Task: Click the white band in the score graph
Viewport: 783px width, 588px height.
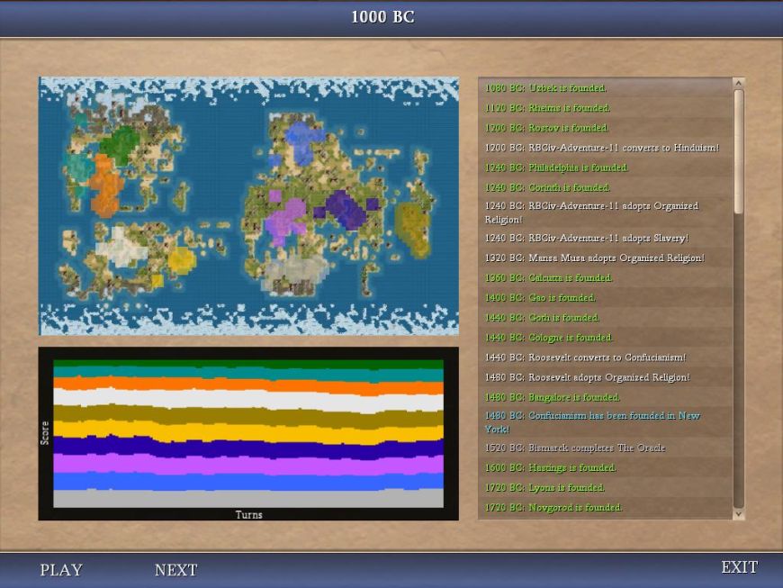Action: pyautogui.click(x=248, y=400)
